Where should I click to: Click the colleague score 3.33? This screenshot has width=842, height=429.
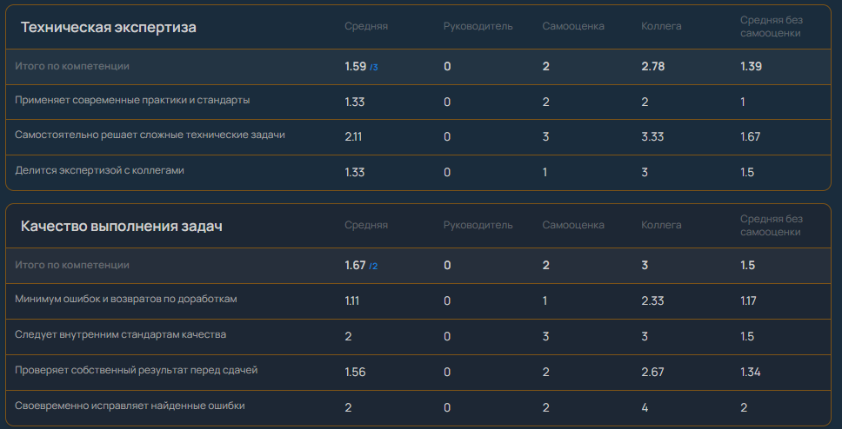(x=653, y=136)
